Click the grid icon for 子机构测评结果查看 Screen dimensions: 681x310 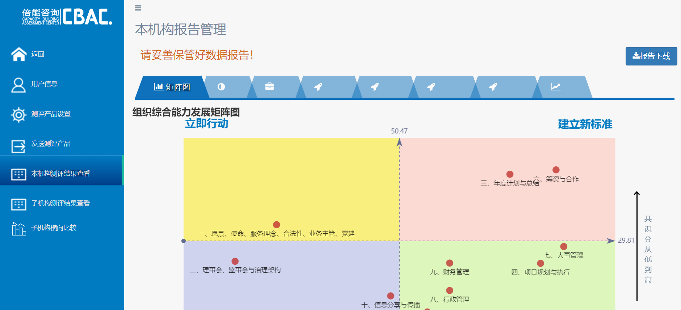pyautogui.click(x=18, y=204)
